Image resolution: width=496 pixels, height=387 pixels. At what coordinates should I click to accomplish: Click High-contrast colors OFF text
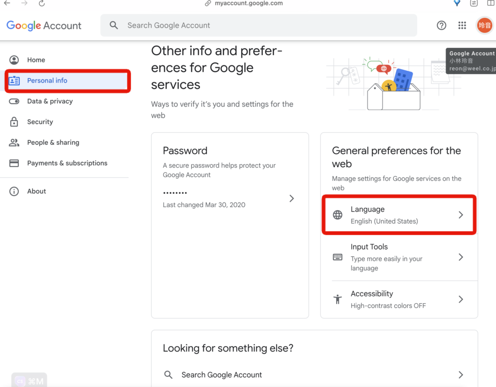click(388, 306)
